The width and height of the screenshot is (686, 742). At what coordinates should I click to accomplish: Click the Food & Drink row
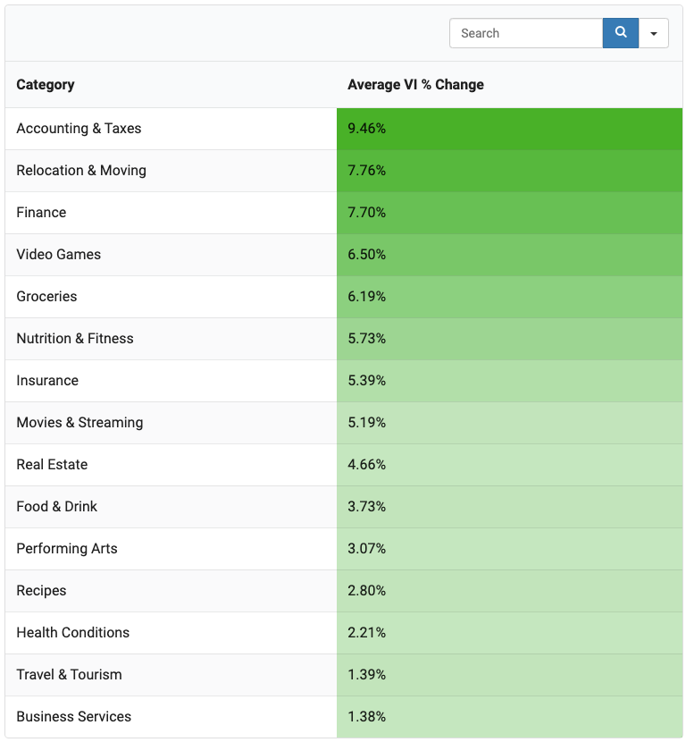tap(344, 507)
